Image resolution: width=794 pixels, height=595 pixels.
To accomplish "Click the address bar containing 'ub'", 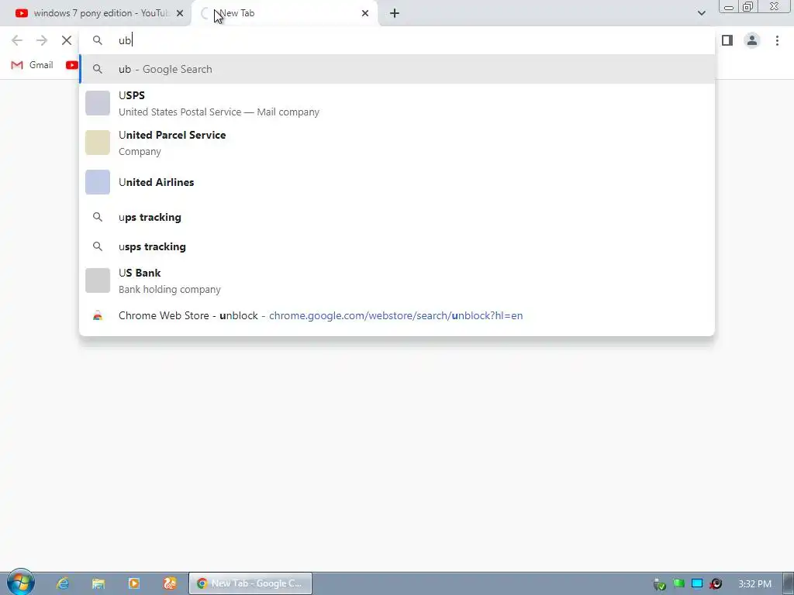I will (x=397, y=40).
